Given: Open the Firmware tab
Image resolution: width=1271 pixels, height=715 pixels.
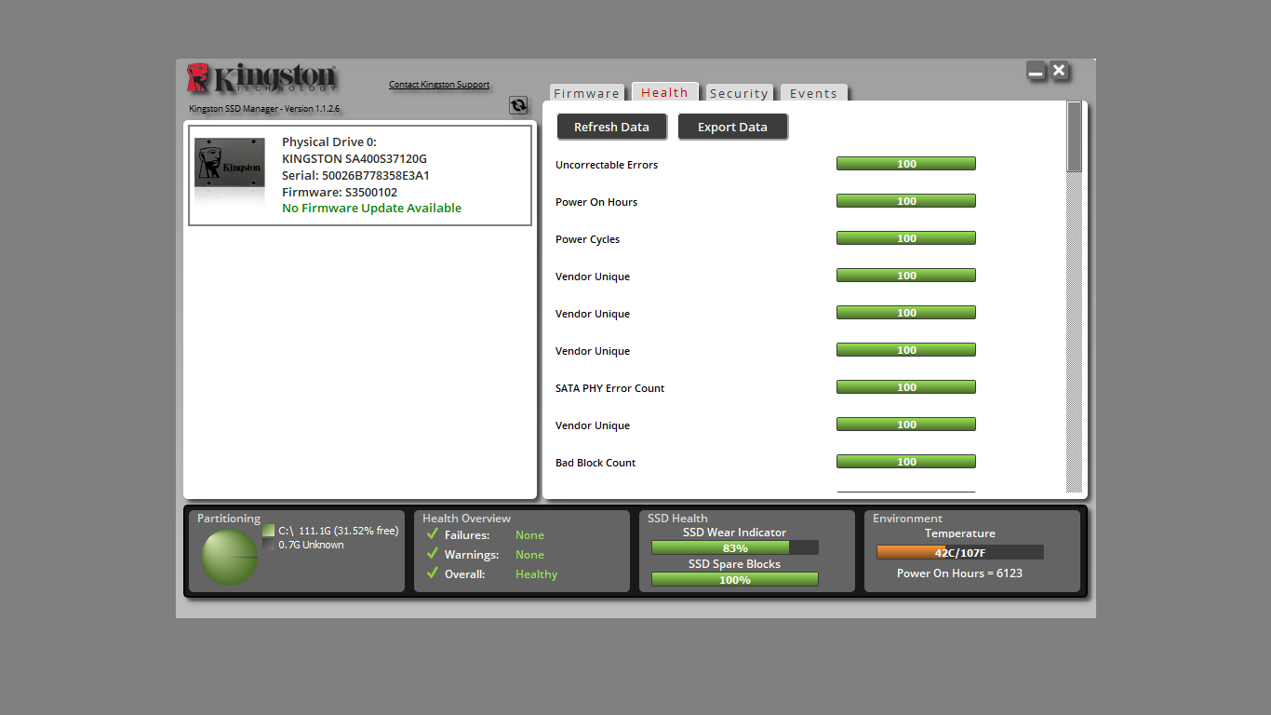Looking at the screenshot, I should 586,93.
